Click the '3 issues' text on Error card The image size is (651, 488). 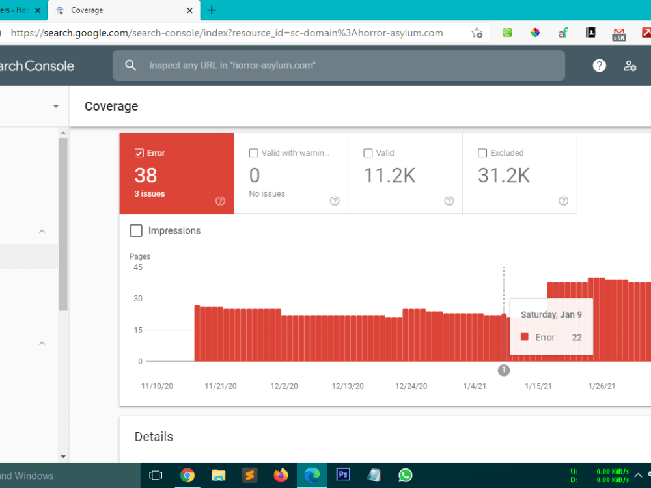coord(150,194)
